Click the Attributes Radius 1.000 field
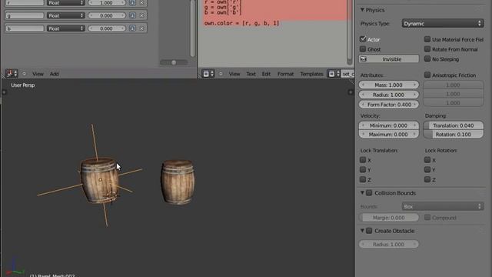The height and width of the screenshot is (277, 492). (x=389, y=95)
